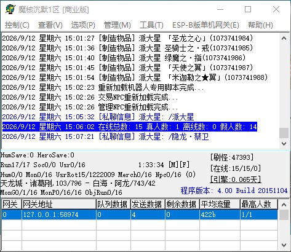The image size is (291, 252).
Task: Select log line 私聊信息 /派大星
Action: pos(98,117)
